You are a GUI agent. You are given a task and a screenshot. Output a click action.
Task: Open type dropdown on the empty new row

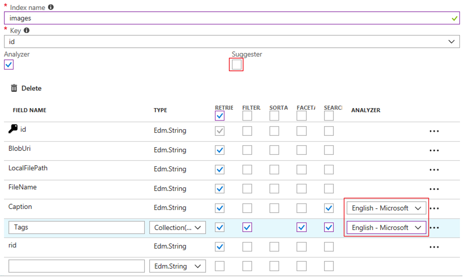pos(177,266)
